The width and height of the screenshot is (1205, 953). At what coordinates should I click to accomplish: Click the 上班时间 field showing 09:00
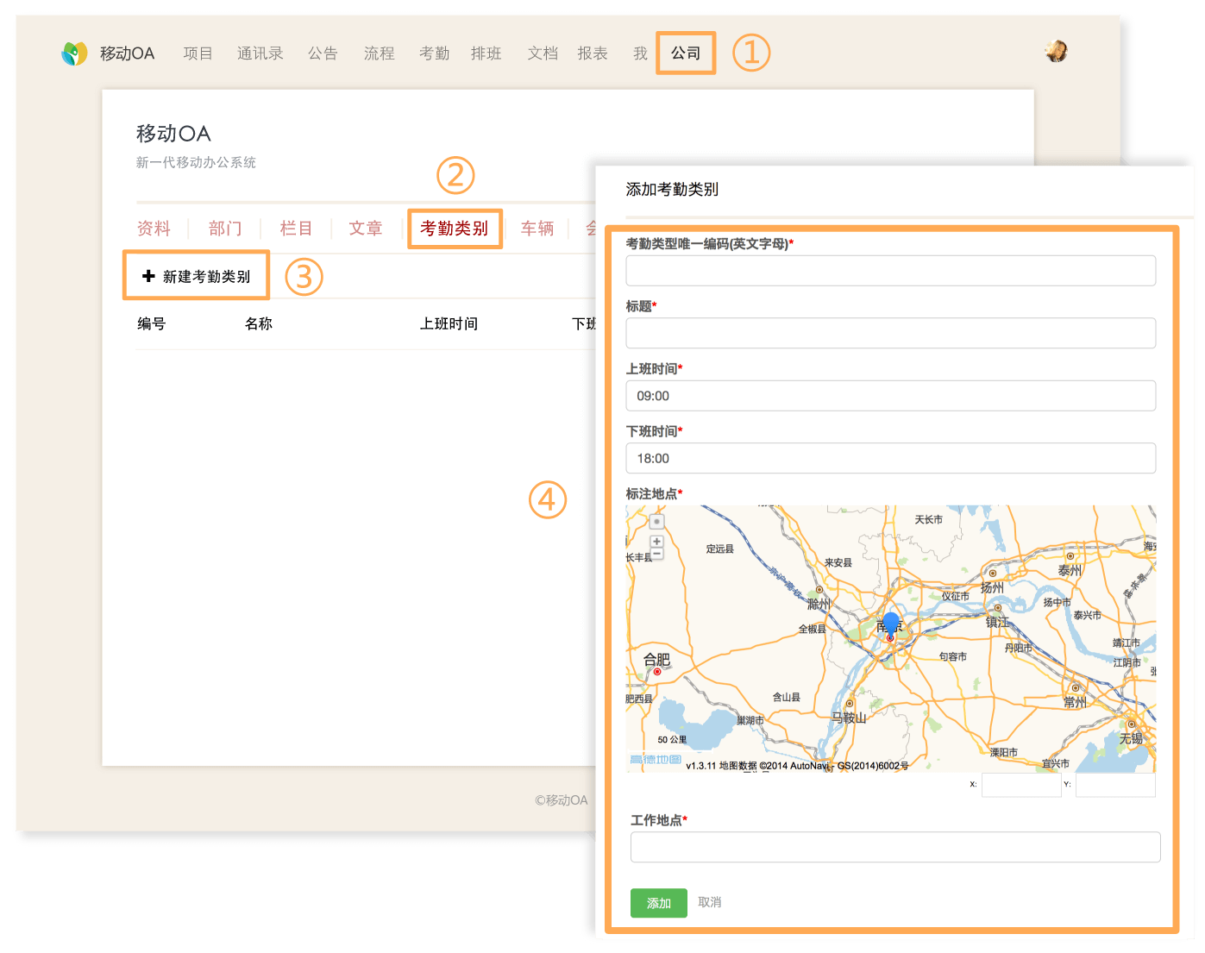point(890,396)
